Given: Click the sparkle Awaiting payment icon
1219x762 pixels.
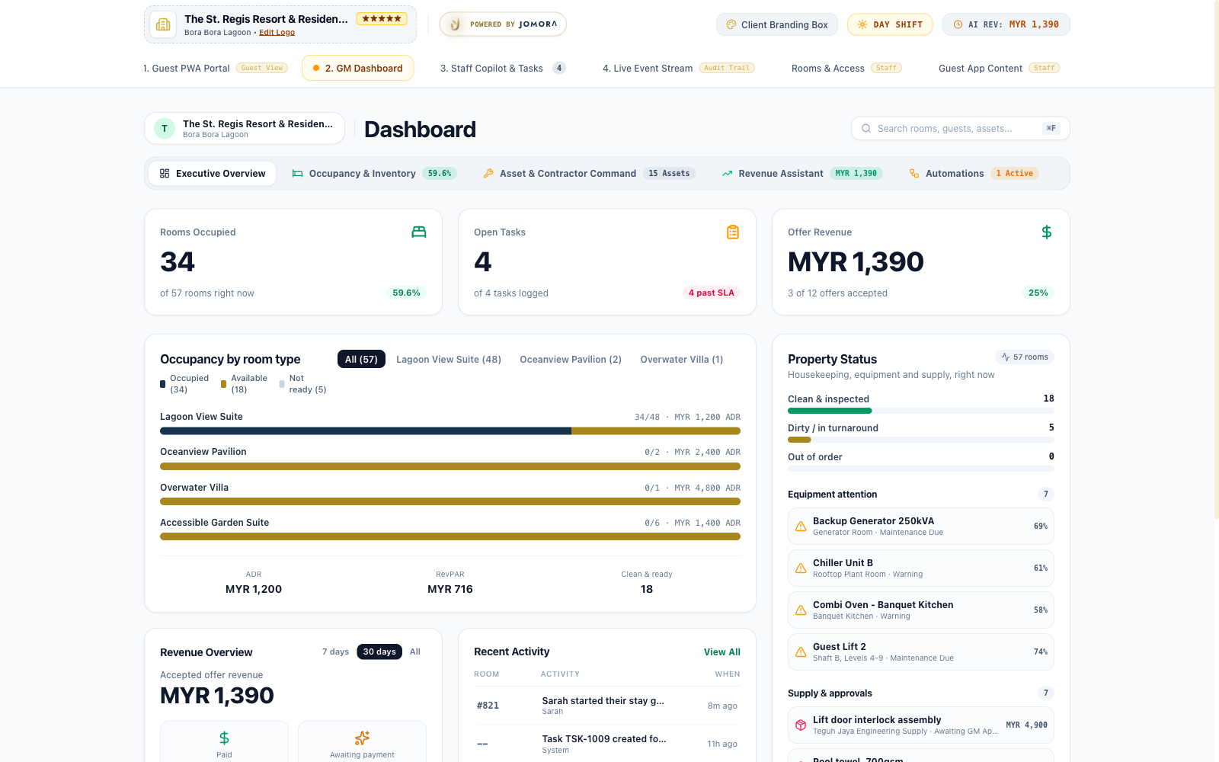Looking at the screenshot, I should (362, 738).
